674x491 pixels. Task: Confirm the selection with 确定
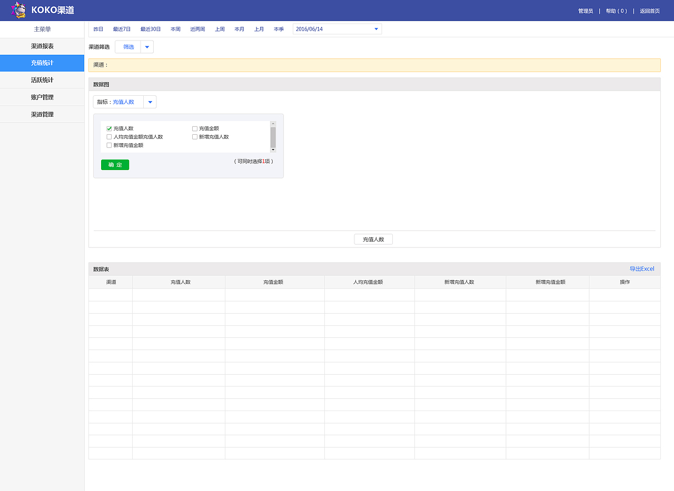115,165
